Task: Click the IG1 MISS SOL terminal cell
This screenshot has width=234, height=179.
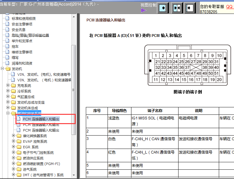Action: point(155,121)
